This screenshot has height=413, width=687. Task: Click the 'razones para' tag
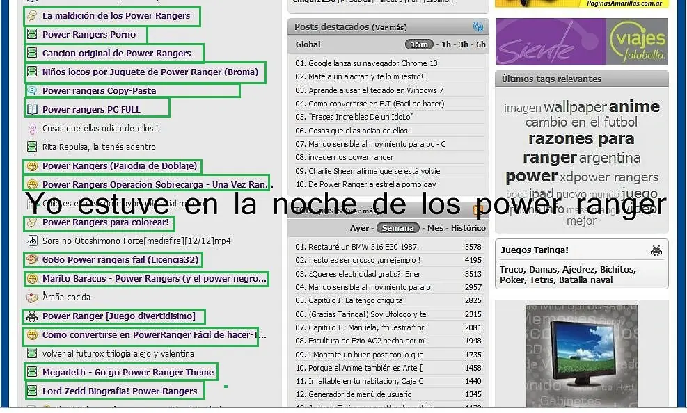point(581,138)
